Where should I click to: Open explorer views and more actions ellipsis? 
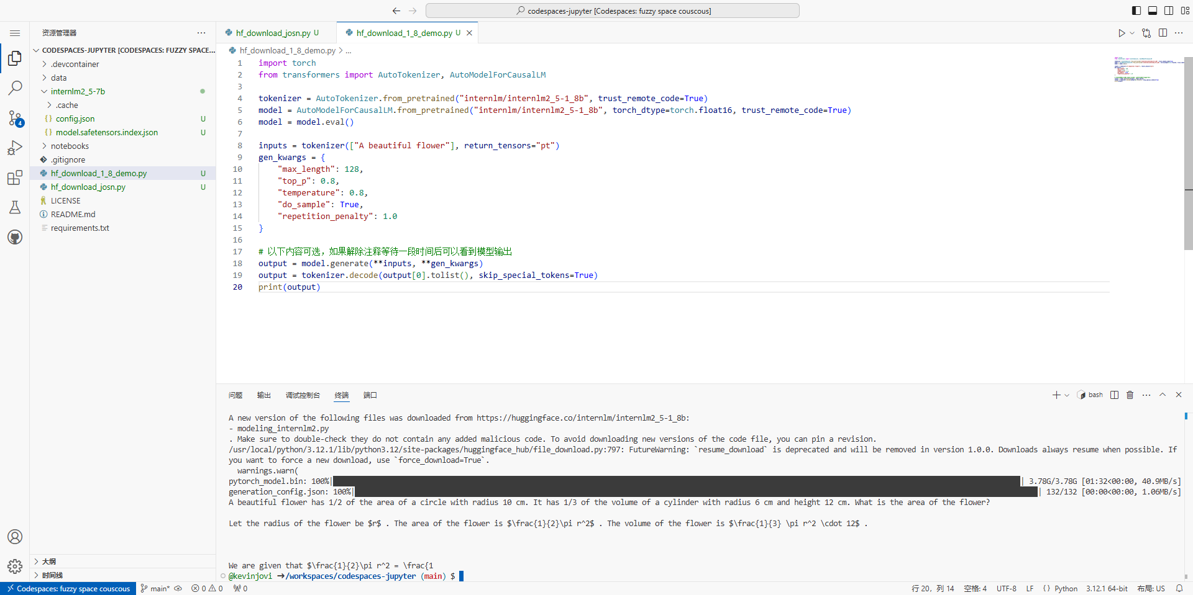[x=201, y=33]
